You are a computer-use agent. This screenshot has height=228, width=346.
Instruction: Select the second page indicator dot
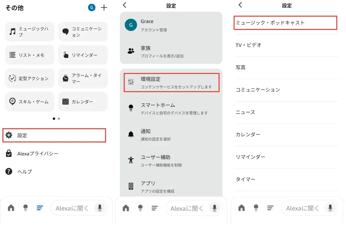(x=59, y=119)
